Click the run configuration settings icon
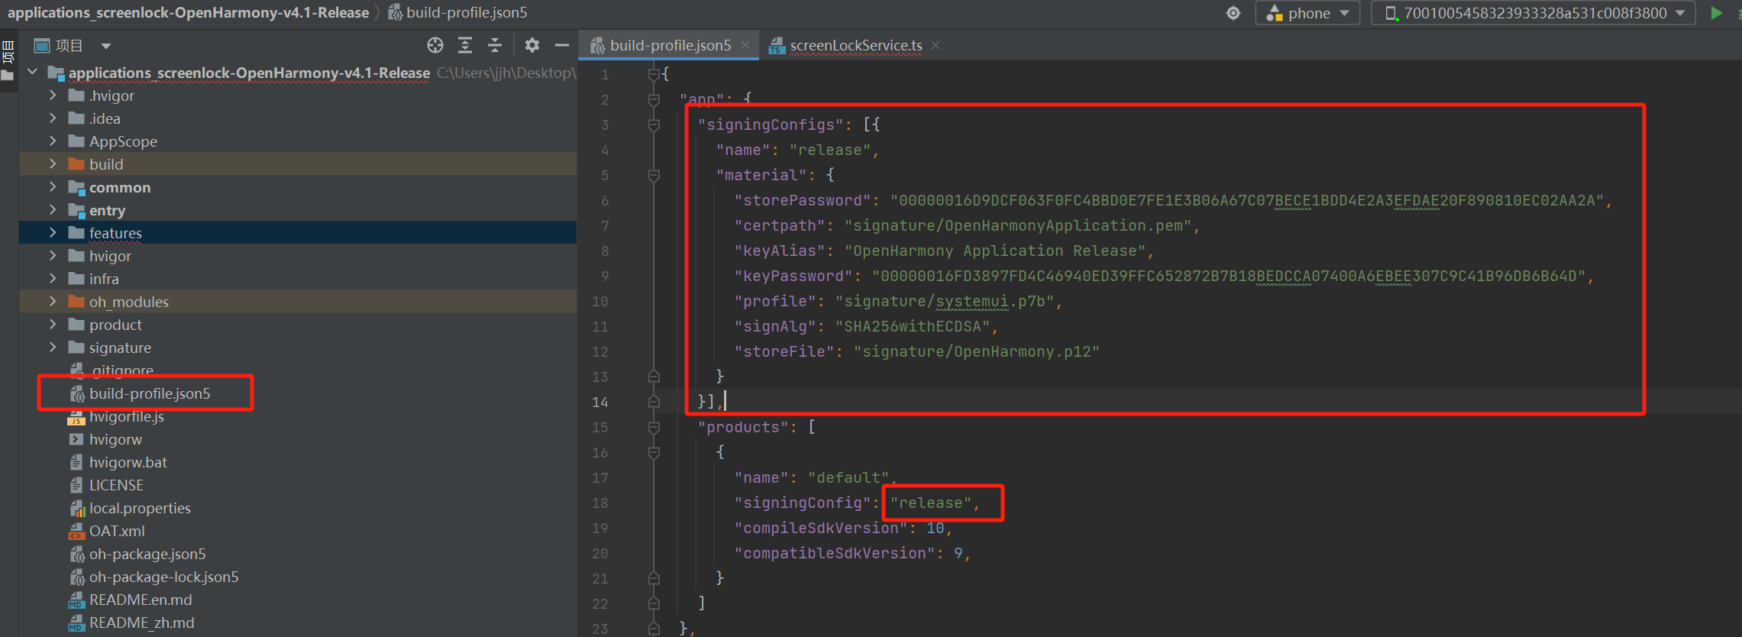 1233,13
